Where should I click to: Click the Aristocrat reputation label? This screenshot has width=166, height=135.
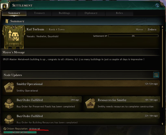(x=35, y=129)
